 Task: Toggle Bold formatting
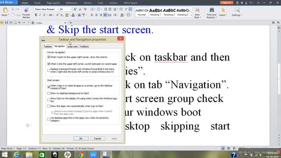(36, 15)
